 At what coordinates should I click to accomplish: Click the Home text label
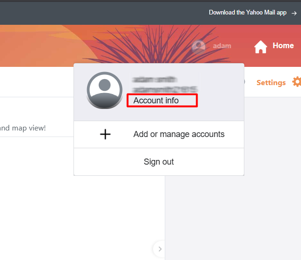point(283,46)
